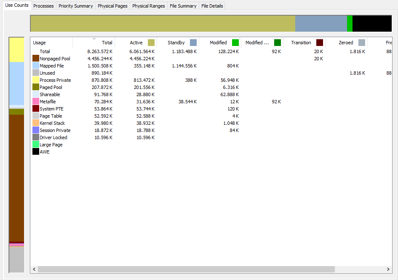This screenshot has height=280, width=398.
Task: Click the Nonpaged Pool brown swatch
Action: tap(36, 59)
